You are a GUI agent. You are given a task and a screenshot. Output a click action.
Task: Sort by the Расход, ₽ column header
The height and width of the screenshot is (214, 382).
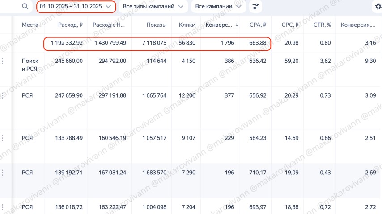tap(70, 25)
